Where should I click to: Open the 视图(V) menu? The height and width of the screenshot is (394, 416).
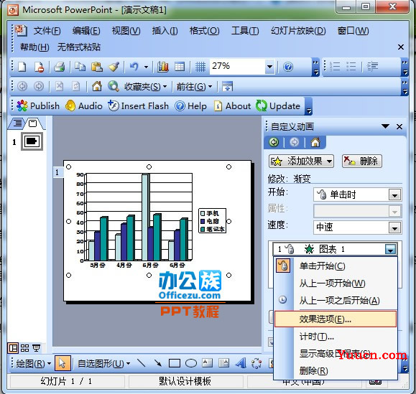(126, 31)
